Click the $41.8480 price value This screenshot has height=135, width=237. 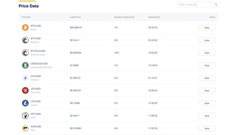75,103
